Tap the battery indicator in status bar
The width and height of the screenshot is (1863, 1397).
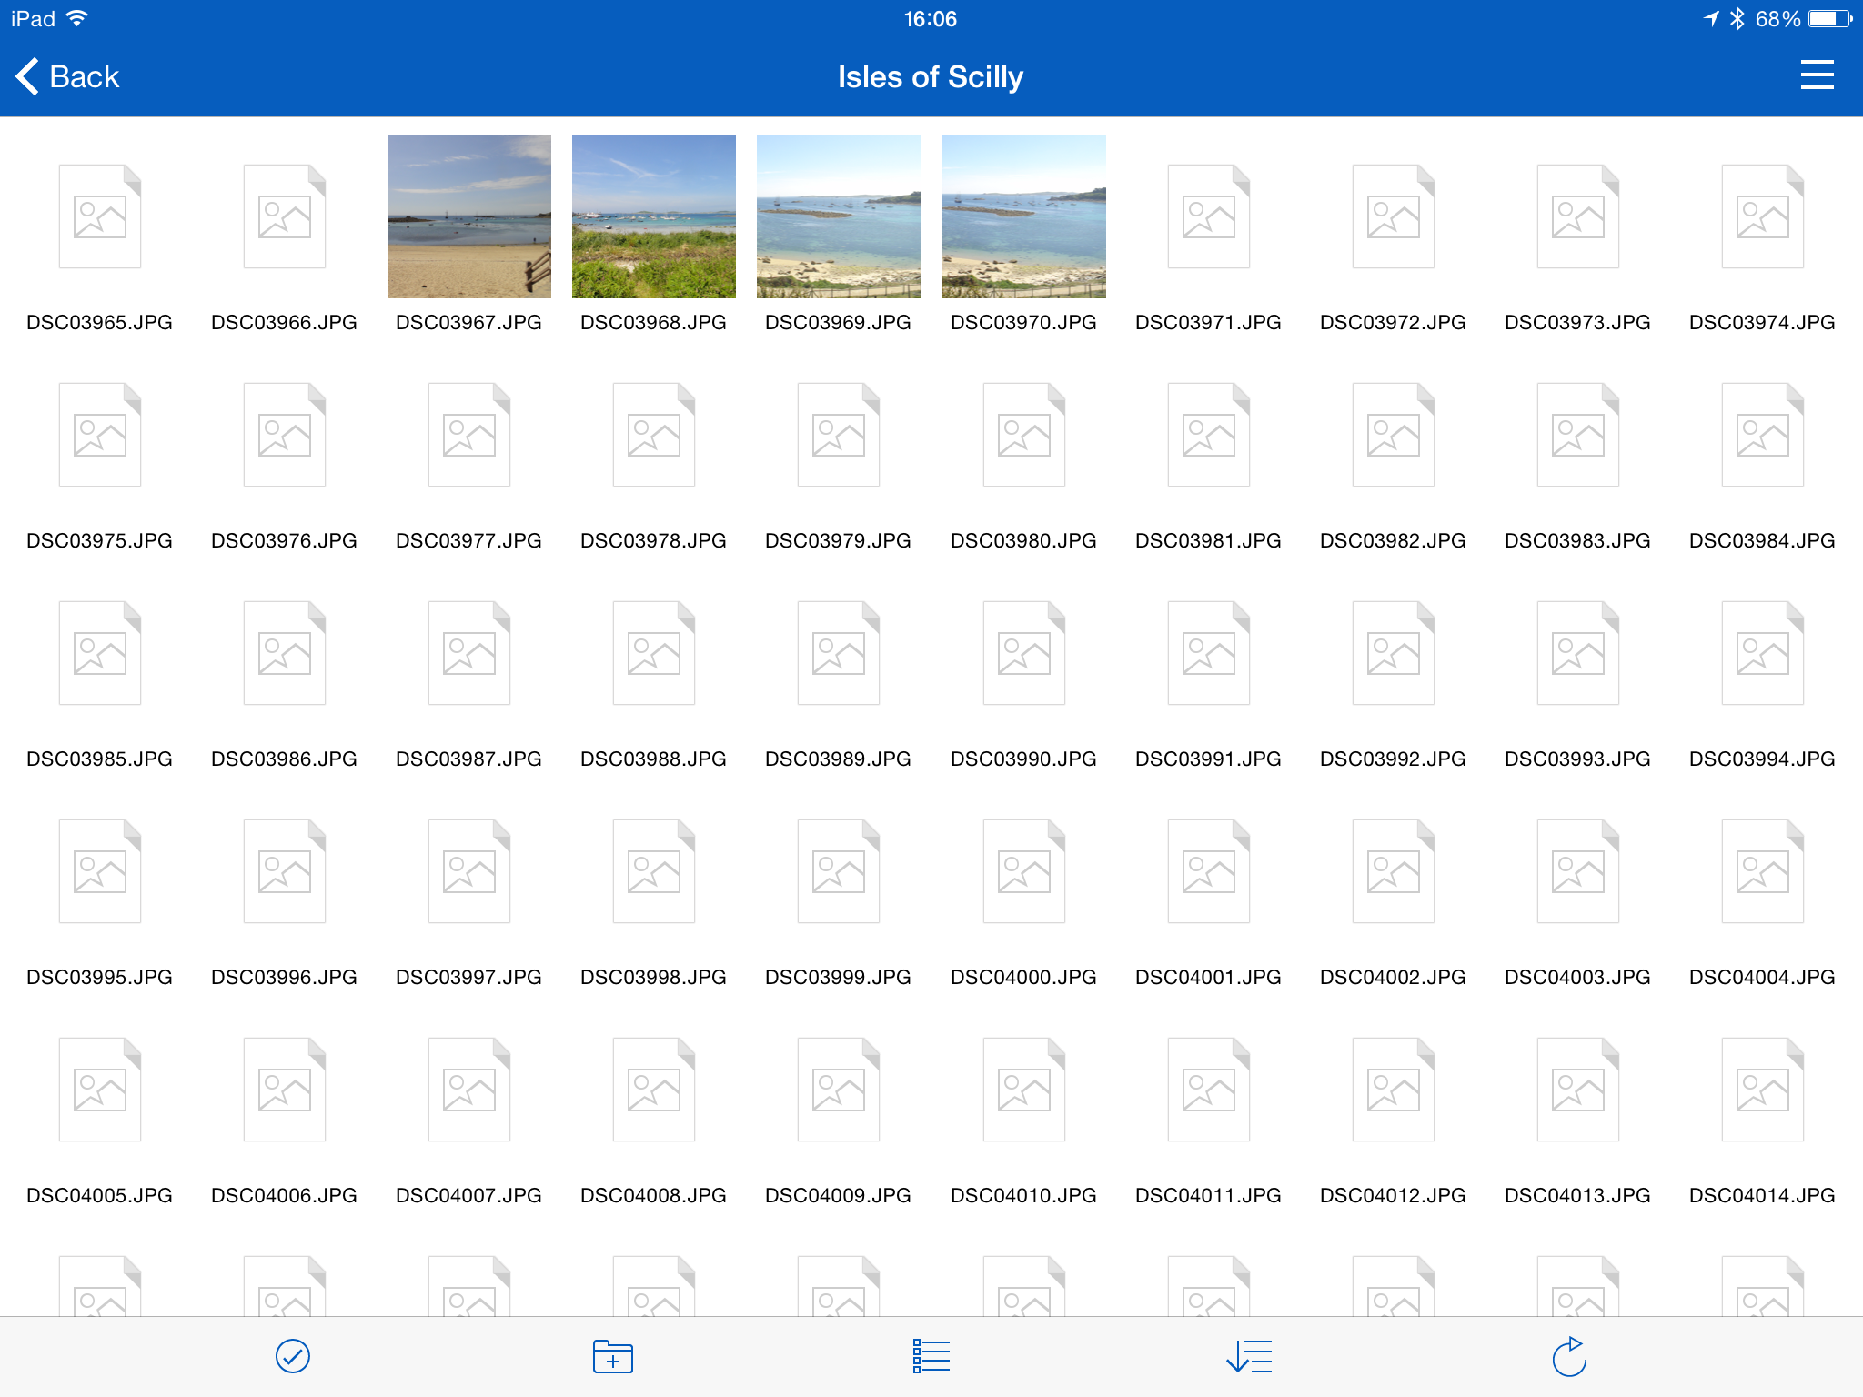pyautogui.click(x=1830, y=18)
